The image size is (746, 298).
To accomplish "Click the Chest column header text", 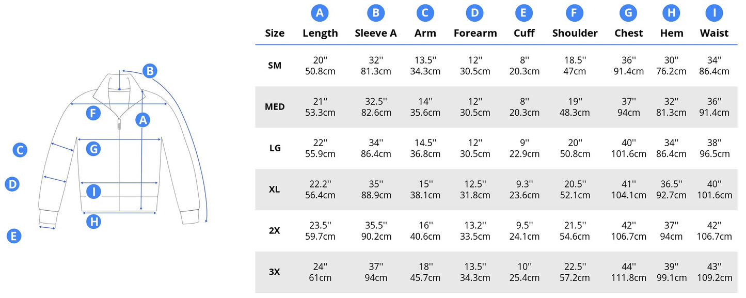I will pos(628,33).
